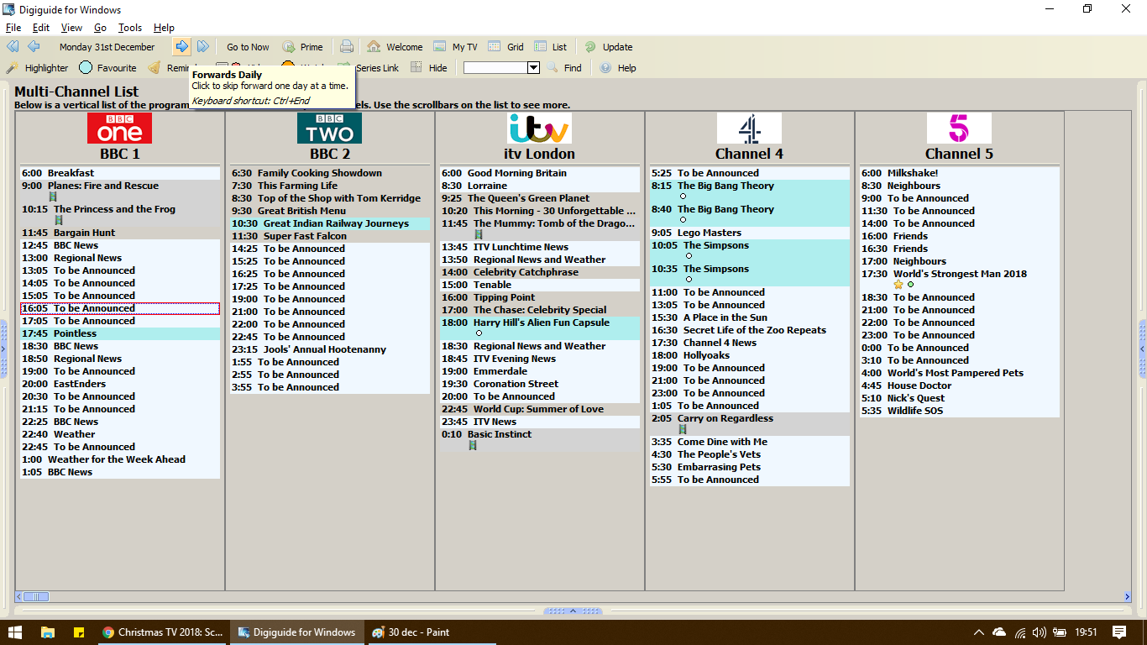Expand the bottom panel handle
Image resolution: width=1147 pixels, height=645 pixels.
[x=573, y=611]
